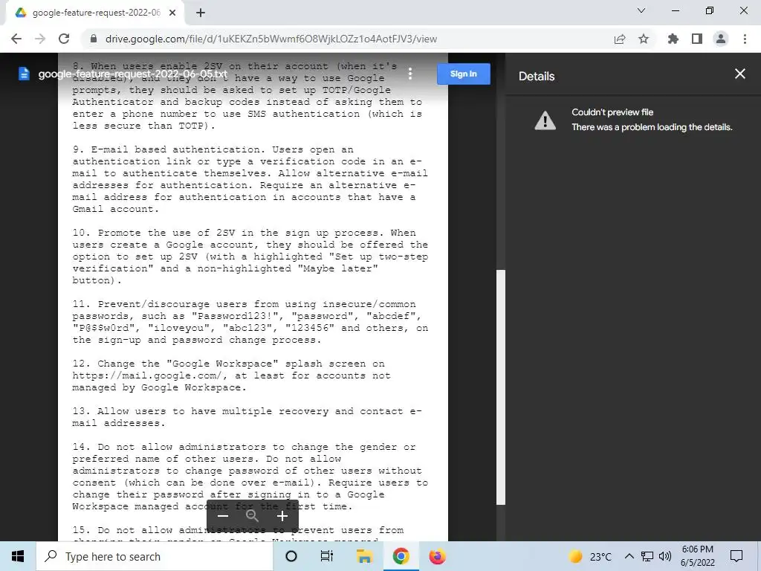Screen dimensions: 761x571
Task: Click paragraph 10 about promoting 2SV
Action: click(x=250, y=257)
